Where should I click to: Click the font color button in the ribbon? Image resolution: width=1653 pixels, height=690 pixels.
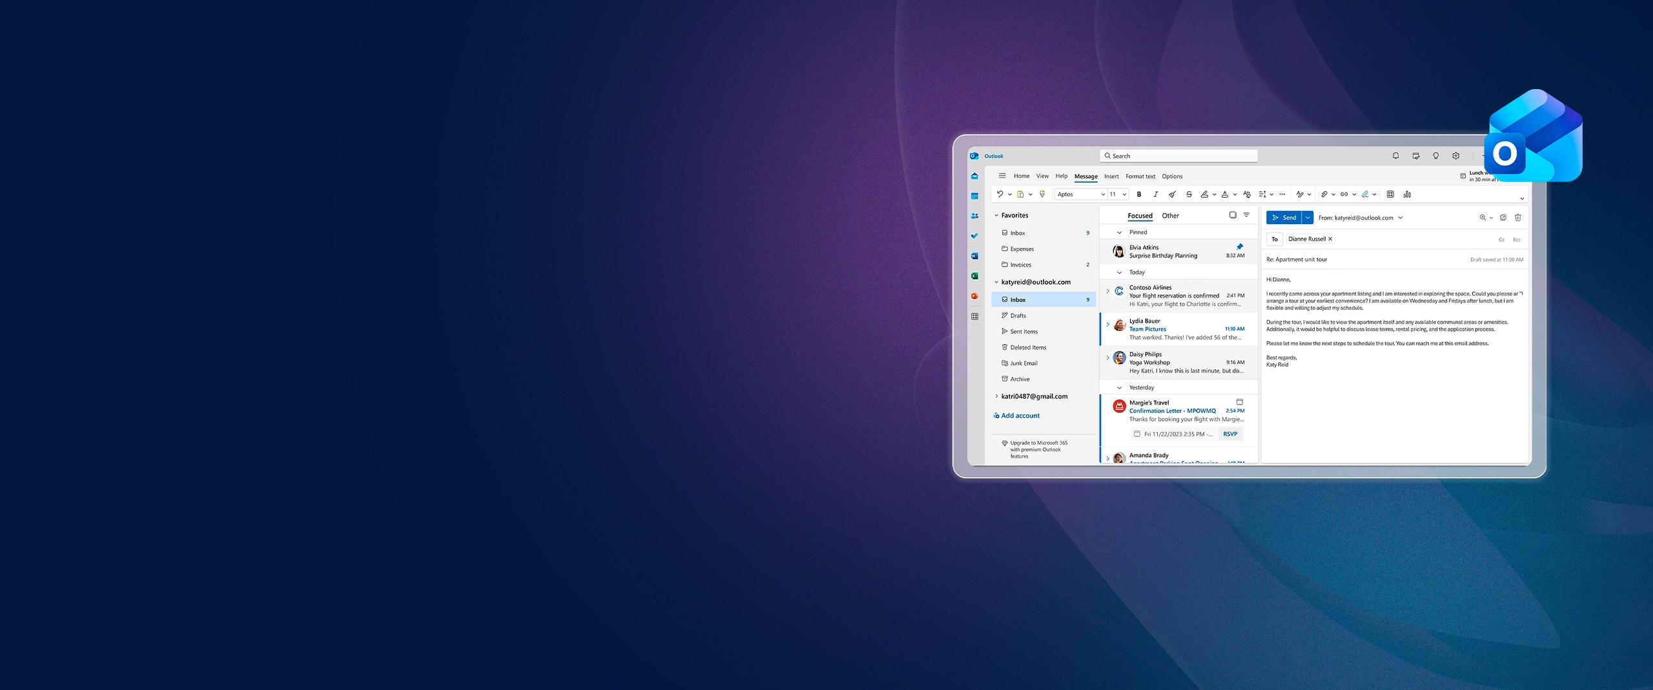point(1225,194)
